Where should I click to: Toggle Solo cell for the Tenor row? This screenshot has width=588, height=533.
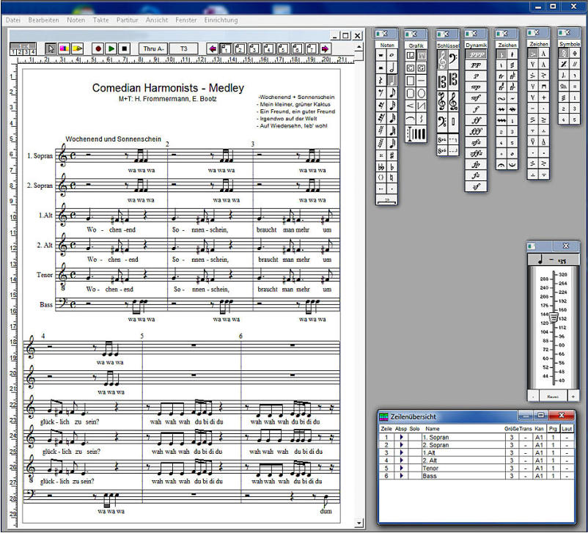[414, 466]
